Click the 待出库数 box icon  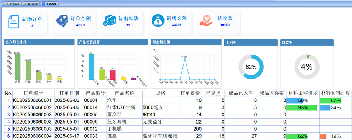109,21
